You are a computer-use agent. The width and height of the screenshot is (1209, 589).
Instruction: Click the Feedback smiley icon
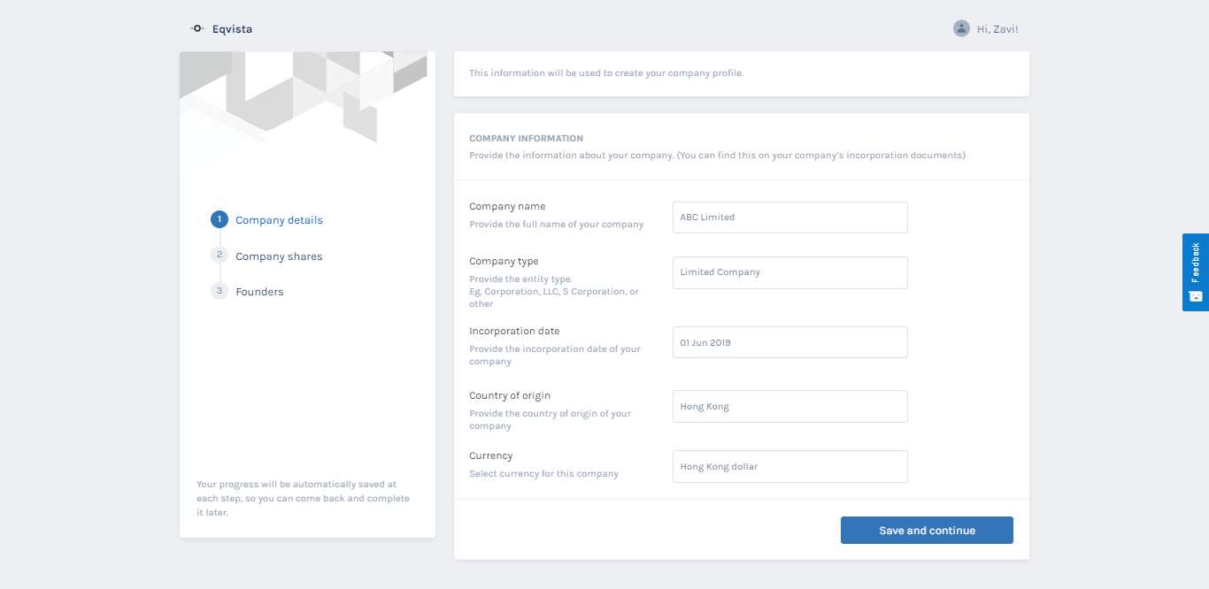point(1196,296)
